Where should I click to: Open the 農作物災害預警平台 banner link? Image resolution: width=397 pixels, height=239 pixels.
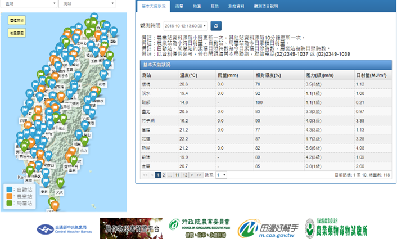click(131, 228)
